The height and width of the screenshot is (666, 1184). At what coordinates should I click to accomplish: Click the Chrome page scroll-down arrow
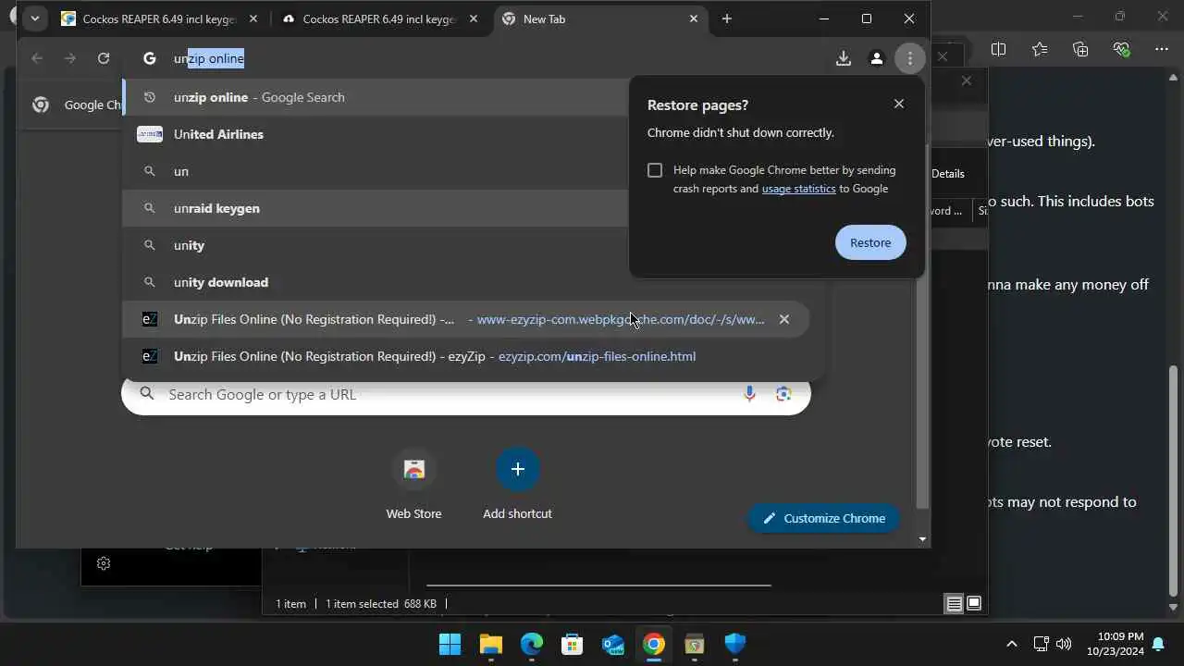[922, 539]
